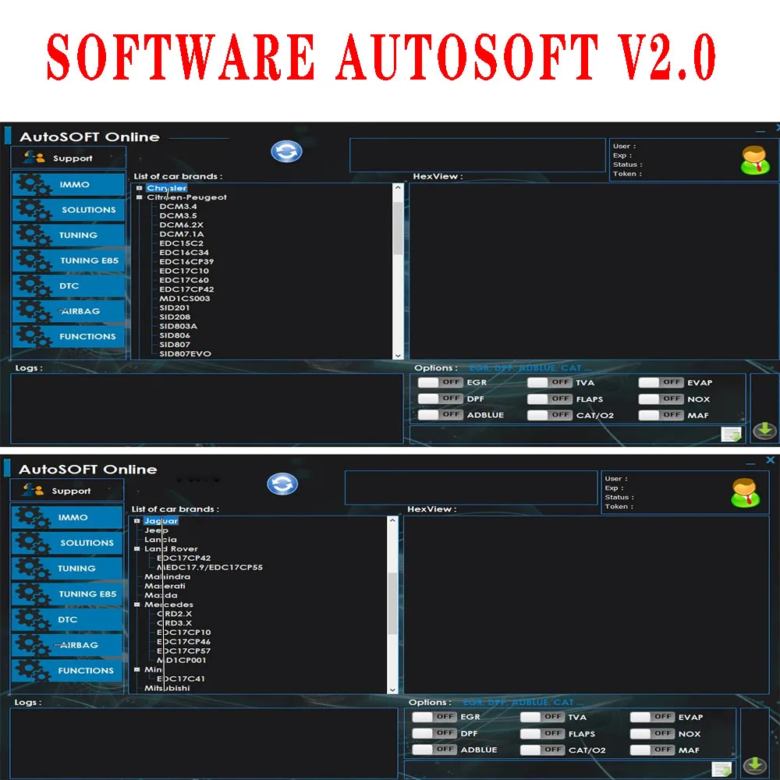Click the blue refresh icon in the upper window
This screenshot has height=780, width=780.
pos(286,151)
